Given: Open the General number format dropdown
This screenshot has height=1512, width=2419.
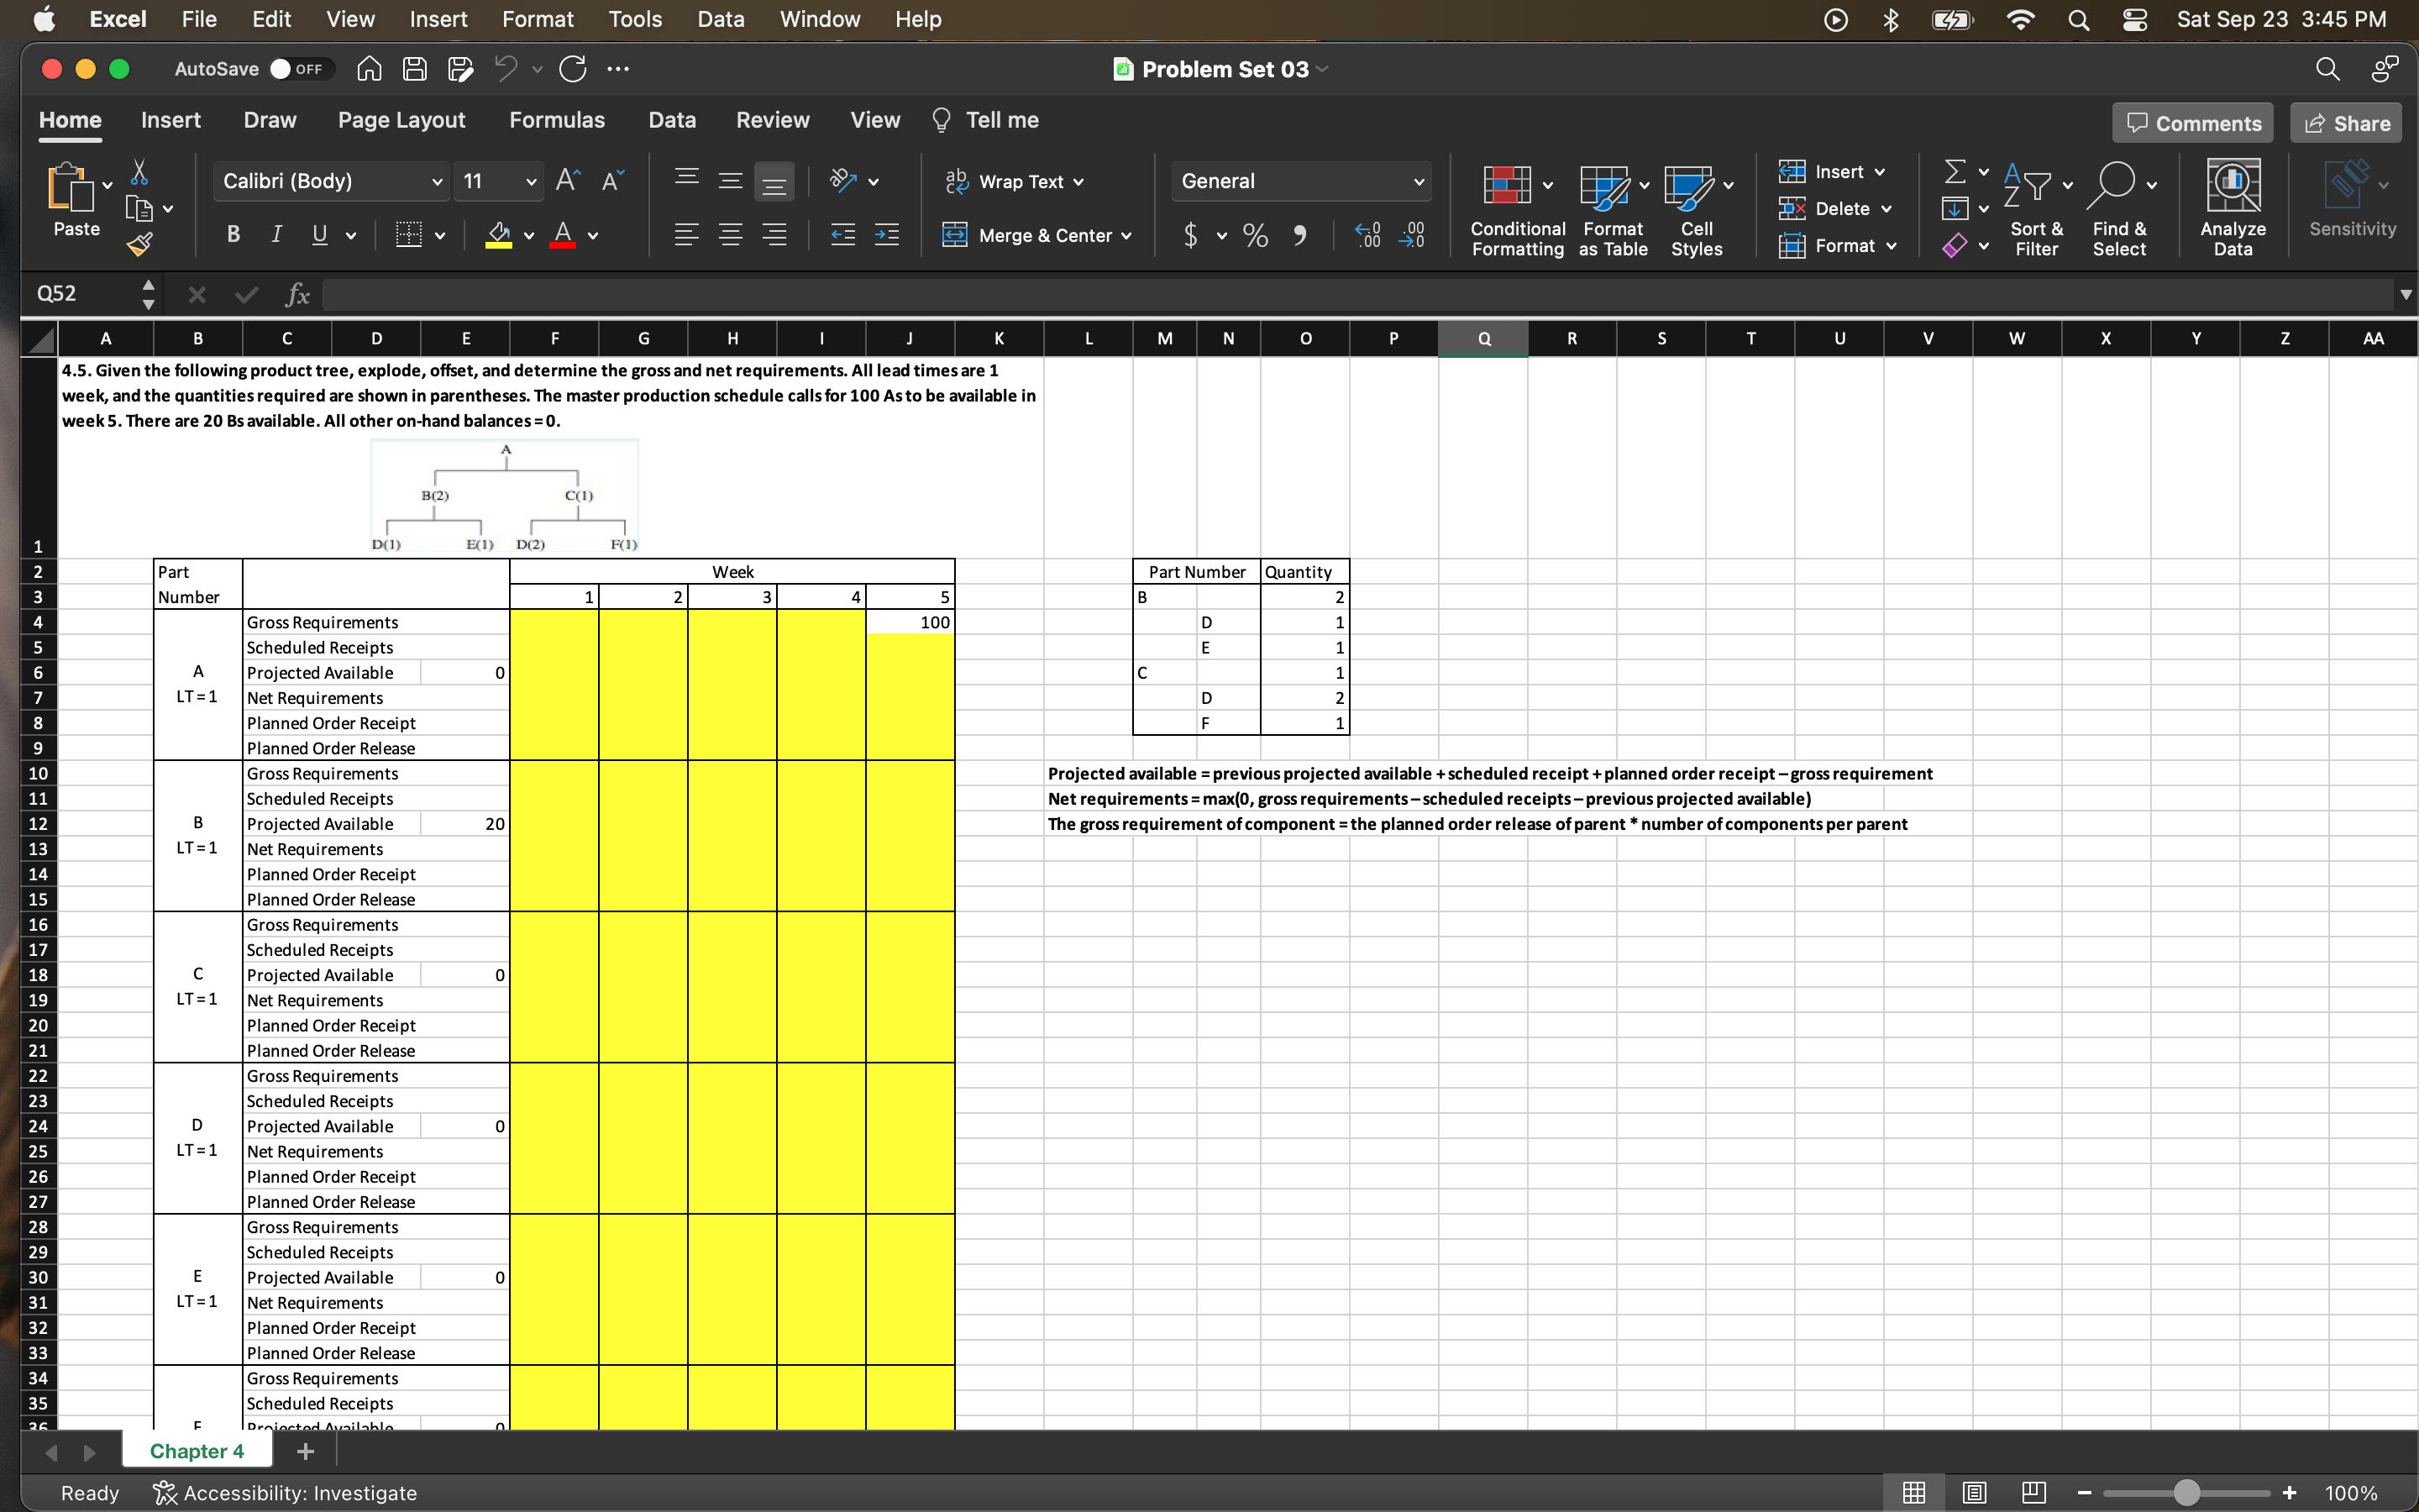Looking at the screenshot, I should (1299, 181).
